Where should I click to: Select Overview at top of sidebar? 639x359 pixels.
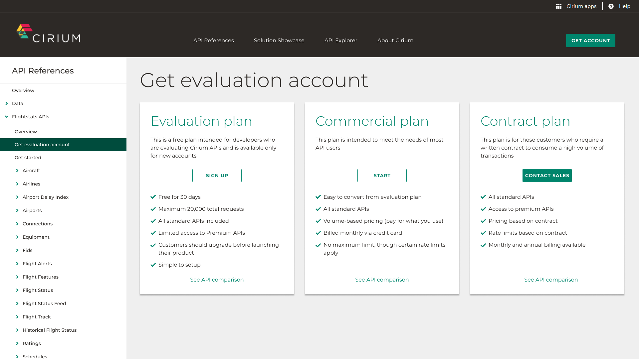23,90
